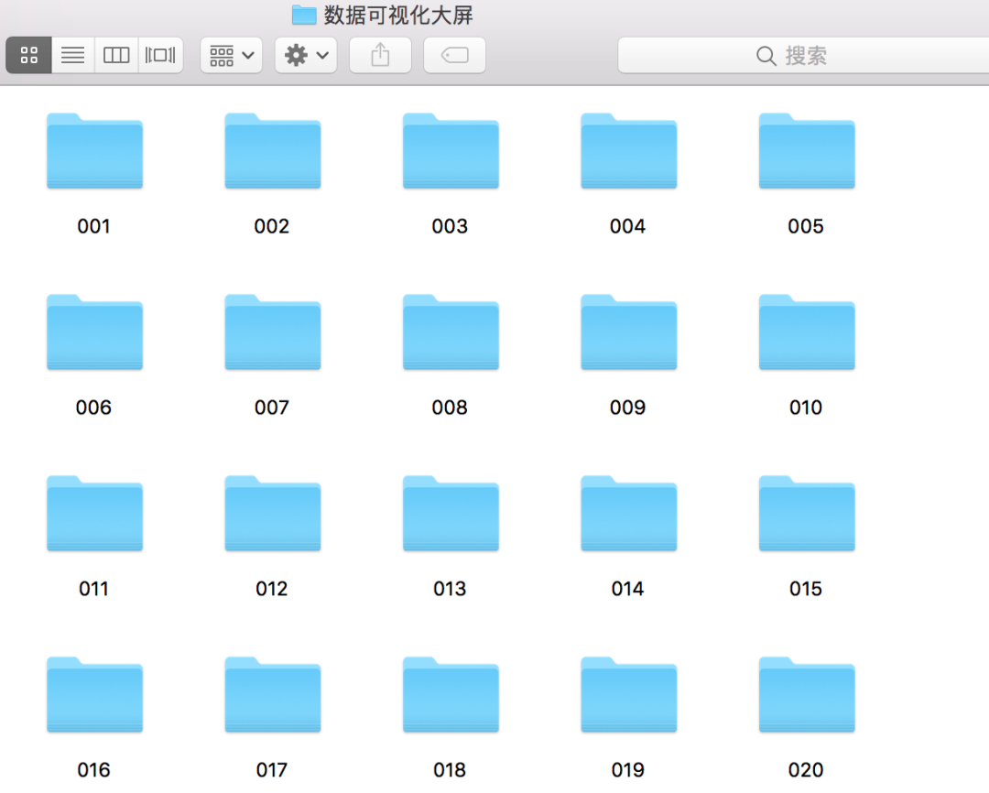Click the window title 数据可视化大屏

398,15
